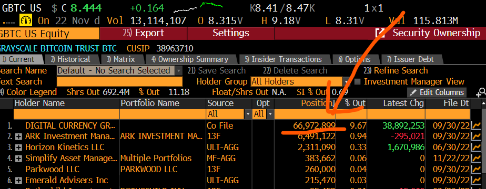Toggle Investment Manager View checkbox
This screenshot has width=486, height=189.
point(357,82)
